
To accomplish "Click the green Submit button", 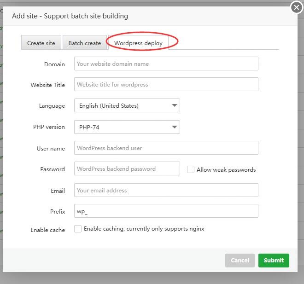I will (x=274, y=260).
